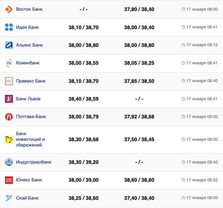This screenshot has height=208, width=223.
Task: Go to Альянс Банк page
Action: tap(29, 45)
